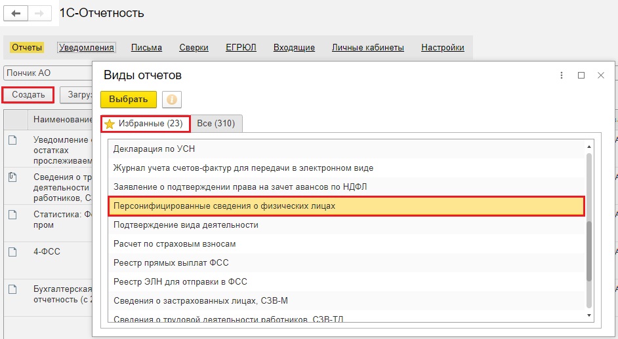Click the document icon beside 4-ФСС row
This screenshot has width=618, height=339.
pos(12,252)
